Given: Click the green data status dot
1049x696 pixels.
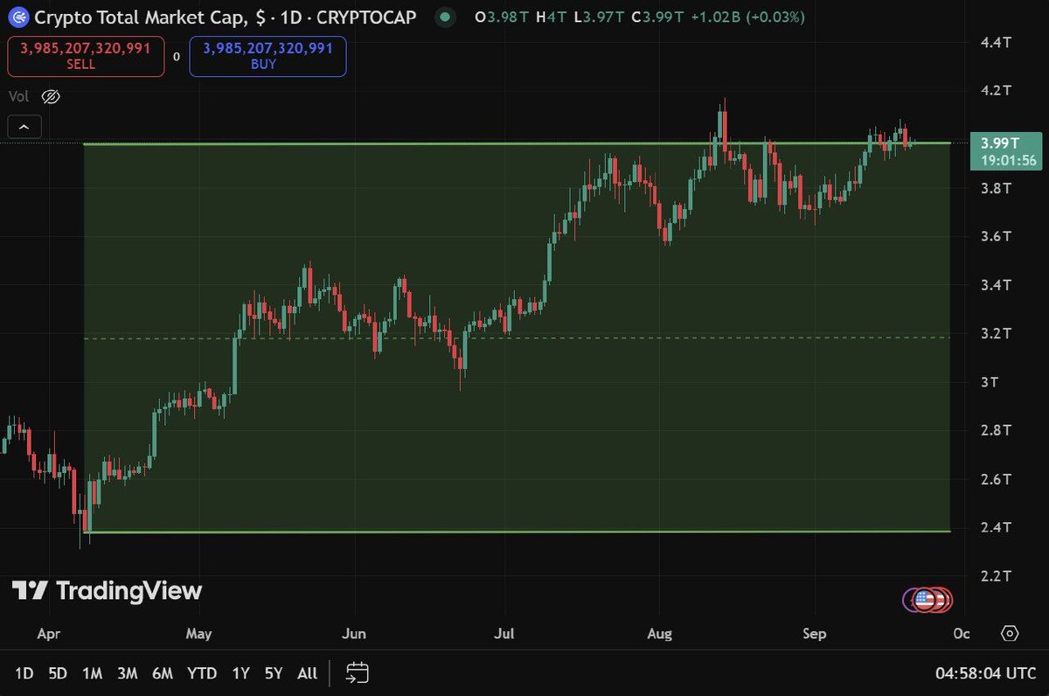Looking at the screenshot, I should pos(445,17).
